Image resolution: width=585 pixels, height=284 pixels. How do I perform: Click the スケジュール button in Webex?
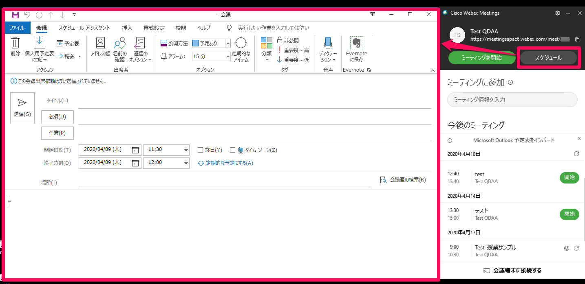tap(548, 58)
